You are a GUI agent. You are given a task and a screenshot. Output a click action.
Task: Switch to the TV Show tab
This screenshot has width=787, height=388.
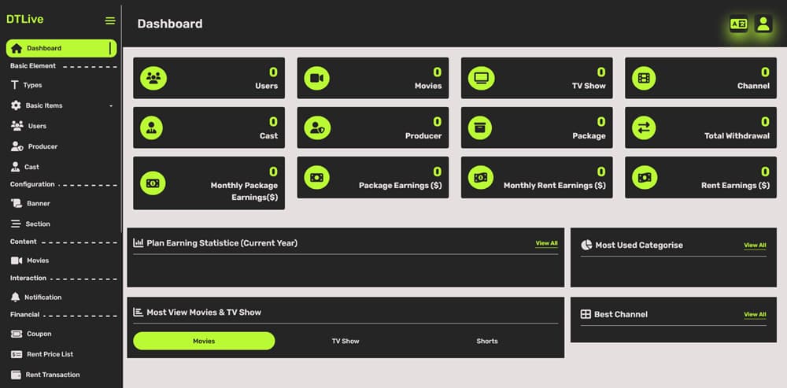345,341
